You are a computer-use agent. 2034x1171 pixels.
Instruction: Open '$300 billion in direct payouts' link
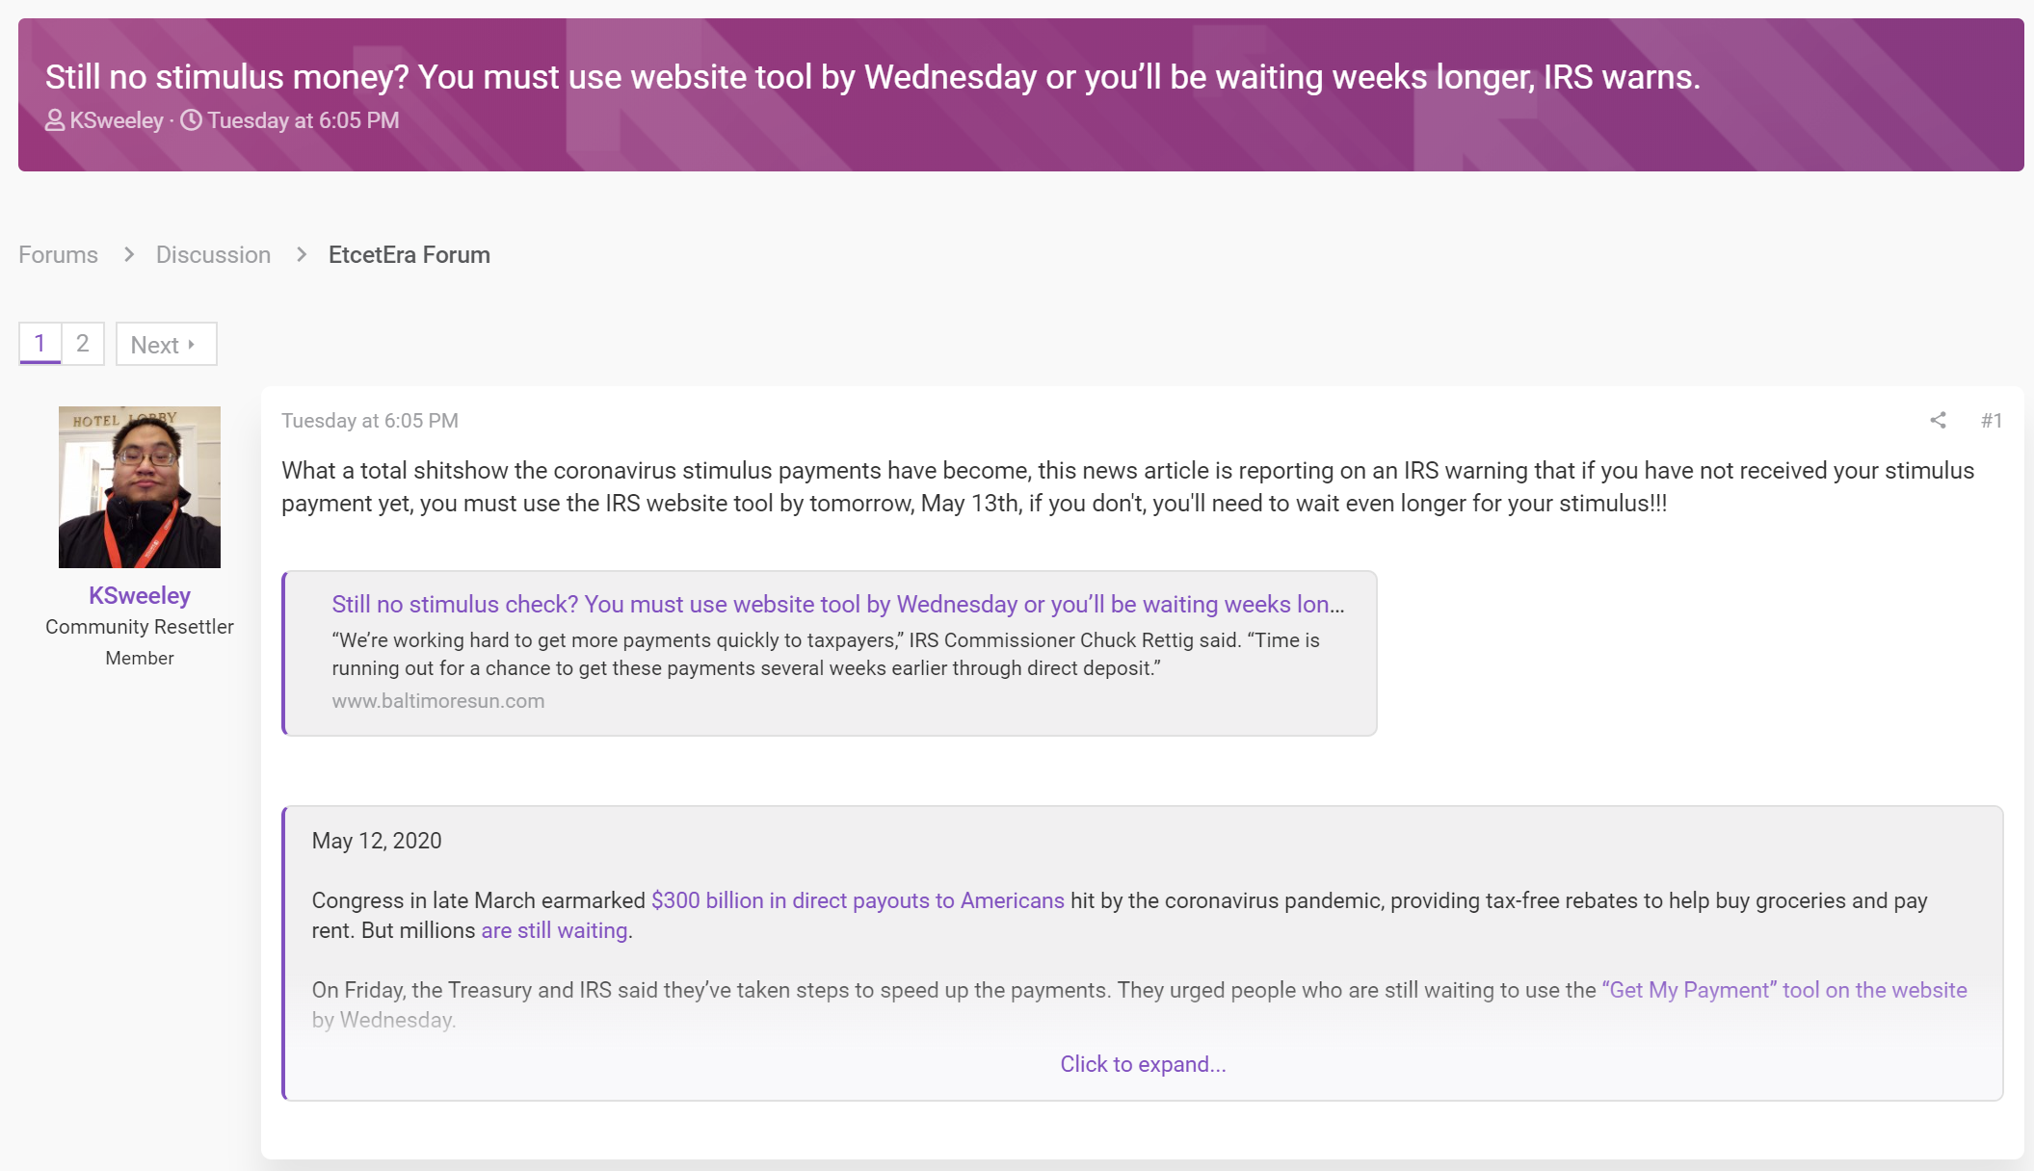[858, 900]
